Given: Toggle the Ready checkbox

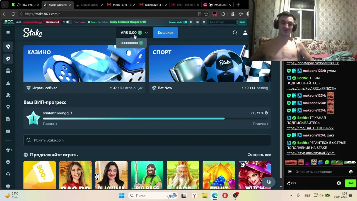Looking at the screenshot, I should (x=89, y=22).
